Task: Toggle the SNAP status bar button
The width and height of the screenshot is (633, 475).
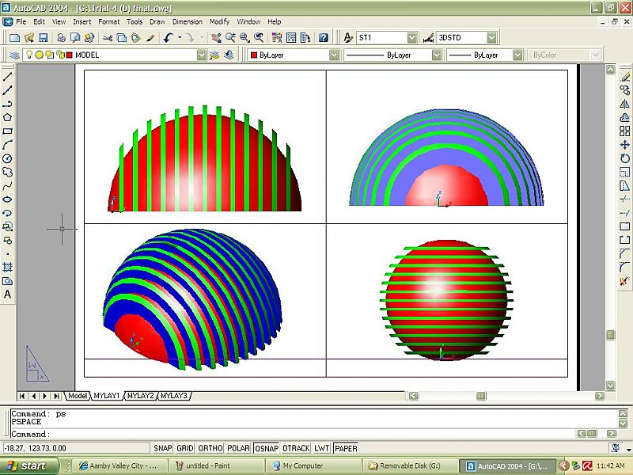Action: coord(163,448)
